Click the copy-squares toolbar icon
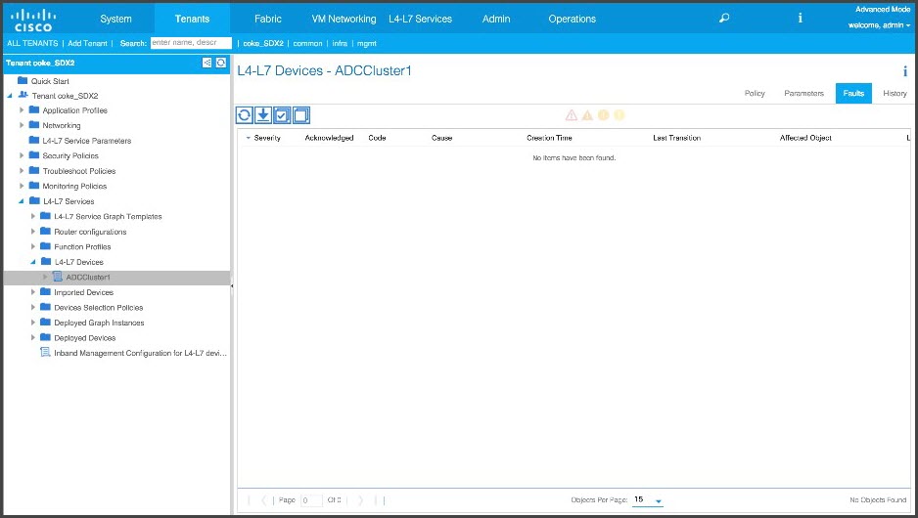Viewport: 918px width, 518px height. [300, 115]
